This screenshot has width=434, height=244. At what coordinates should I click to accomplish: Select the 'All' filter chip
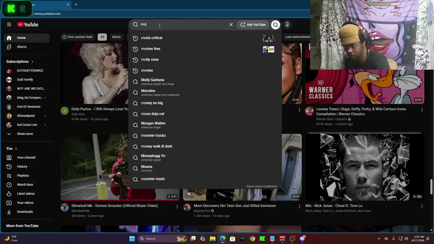[102, 37]
